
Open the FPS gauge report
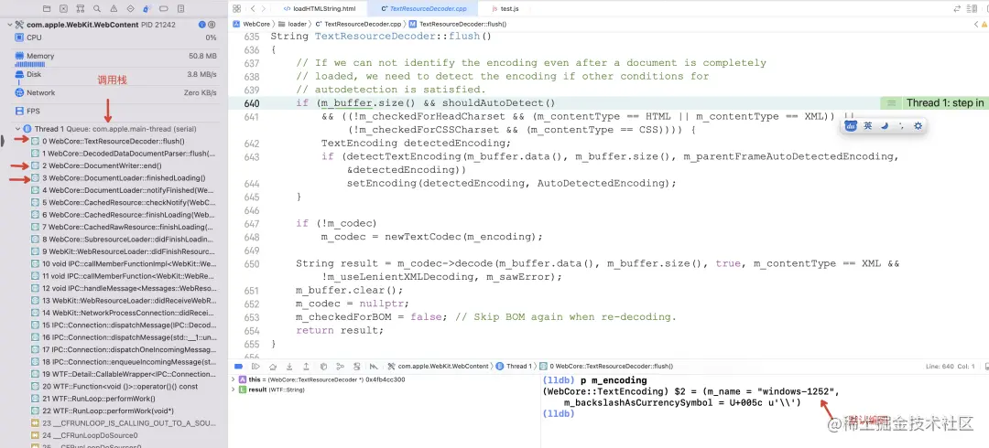pyautogui.click(x=115, y=111)
